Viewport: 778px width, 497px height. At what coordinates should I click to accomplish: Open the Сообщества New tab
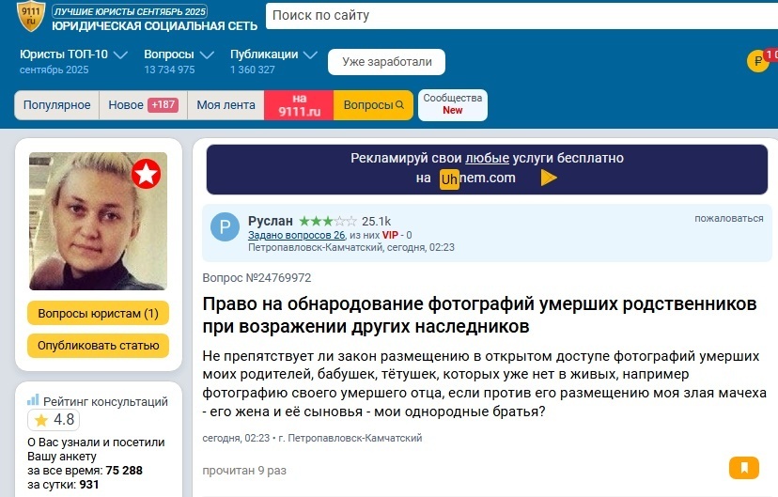[x=452, y=104]
